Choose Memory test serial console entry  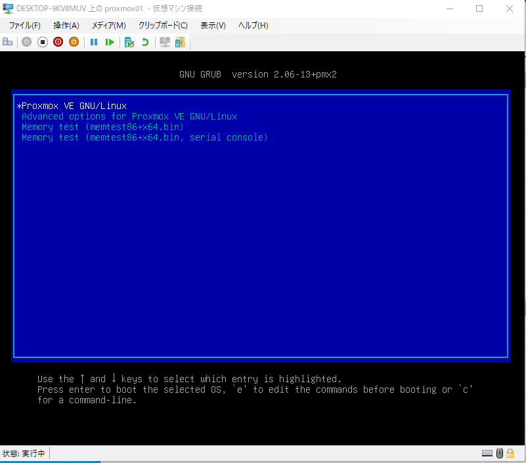pyautogui.click(x=144, y=137)
